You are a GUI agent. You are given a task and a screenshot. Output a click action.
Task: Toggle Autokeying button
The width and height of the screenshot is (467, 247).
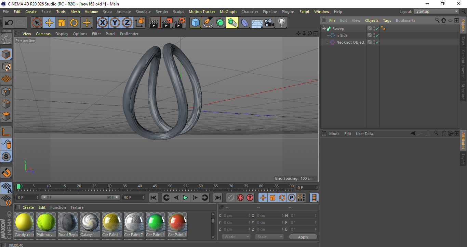[240, 198]
